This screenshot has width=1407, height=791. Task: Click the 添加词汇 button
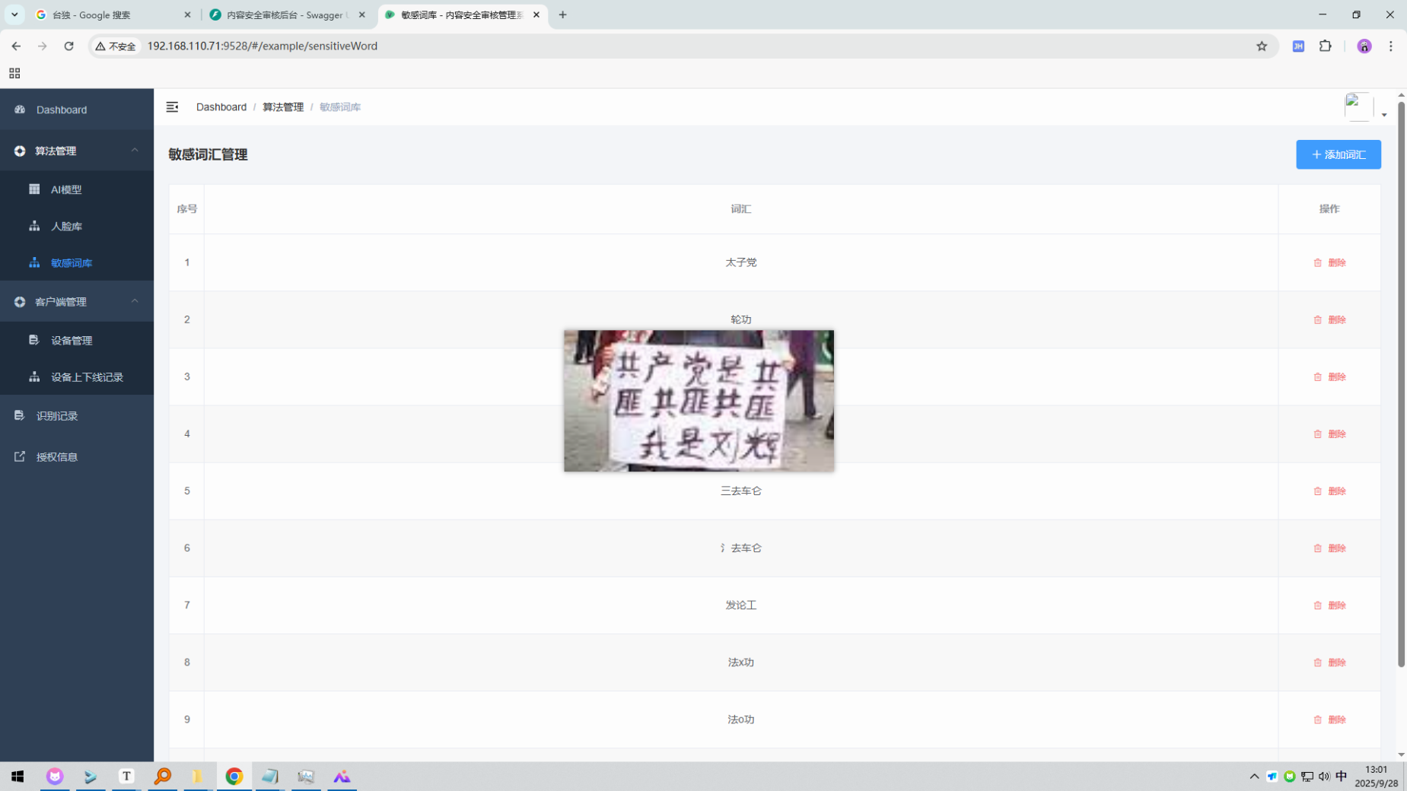tap(1338, 154)
